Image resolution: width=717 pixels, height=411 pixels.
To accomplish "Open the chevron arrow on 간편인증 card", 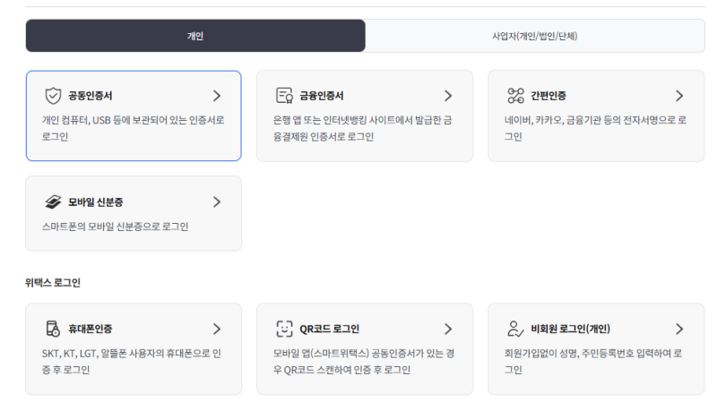I will tap(679, 96).
